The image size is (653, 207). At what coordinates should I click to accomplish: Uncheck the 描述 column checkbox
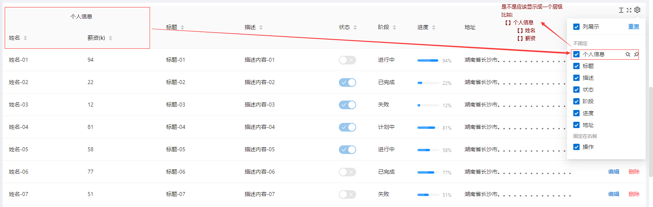pyautogui.click(x=576, y=78)
